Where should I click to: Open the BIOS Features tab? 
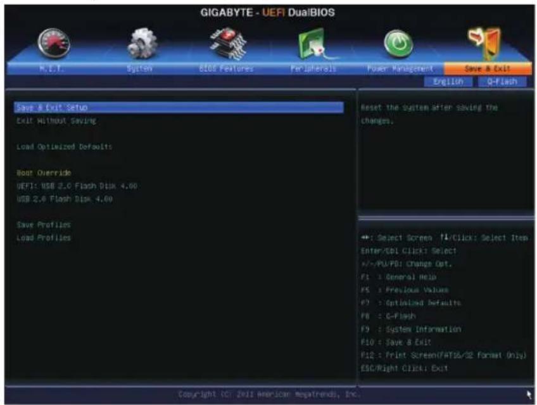tap(226, 68)
